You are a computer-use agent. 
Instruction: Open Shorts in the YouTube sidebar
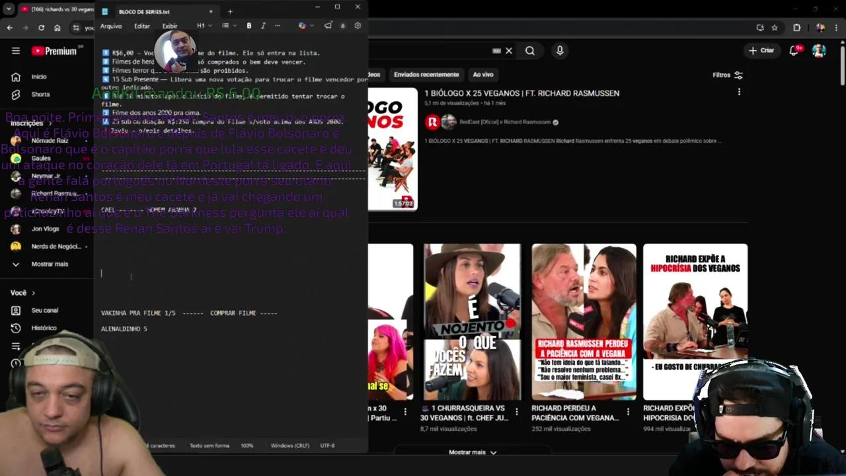40,95
